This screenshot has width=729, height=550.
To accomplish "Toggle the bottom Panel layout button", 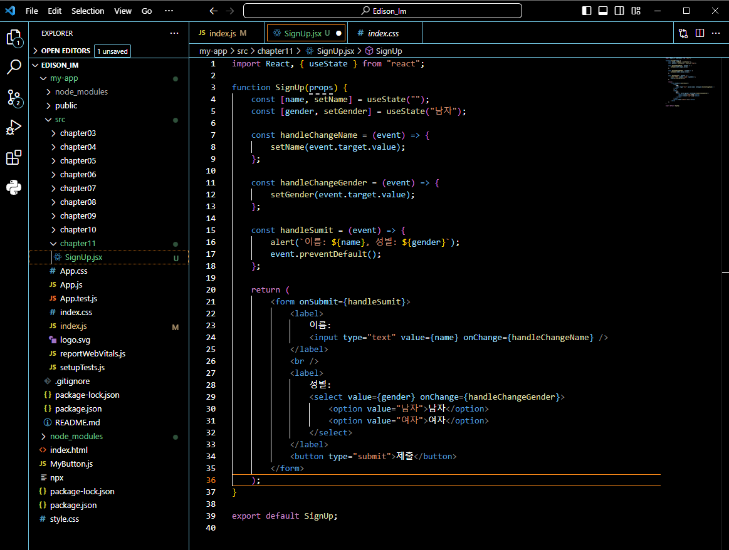I will [x=603, y=11].
